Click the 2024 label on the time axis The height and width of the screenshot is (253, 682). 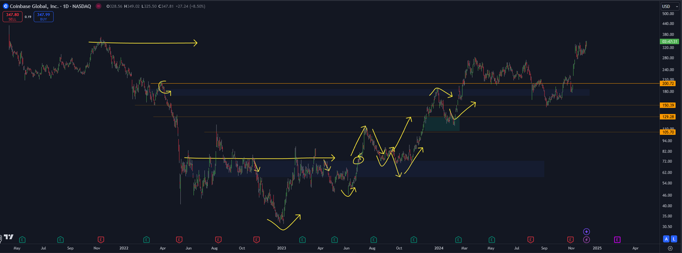coord(439,248)
